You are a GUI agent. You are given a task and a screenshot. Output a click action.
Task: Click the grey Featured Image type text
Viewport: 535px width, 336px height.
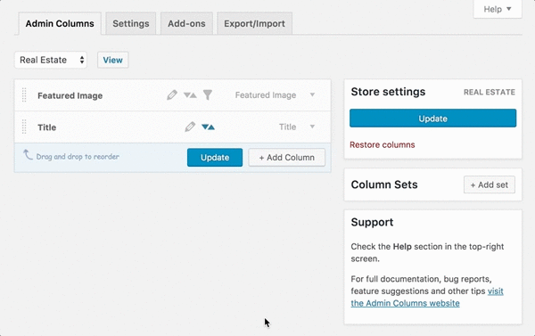[x=266, y=95]
